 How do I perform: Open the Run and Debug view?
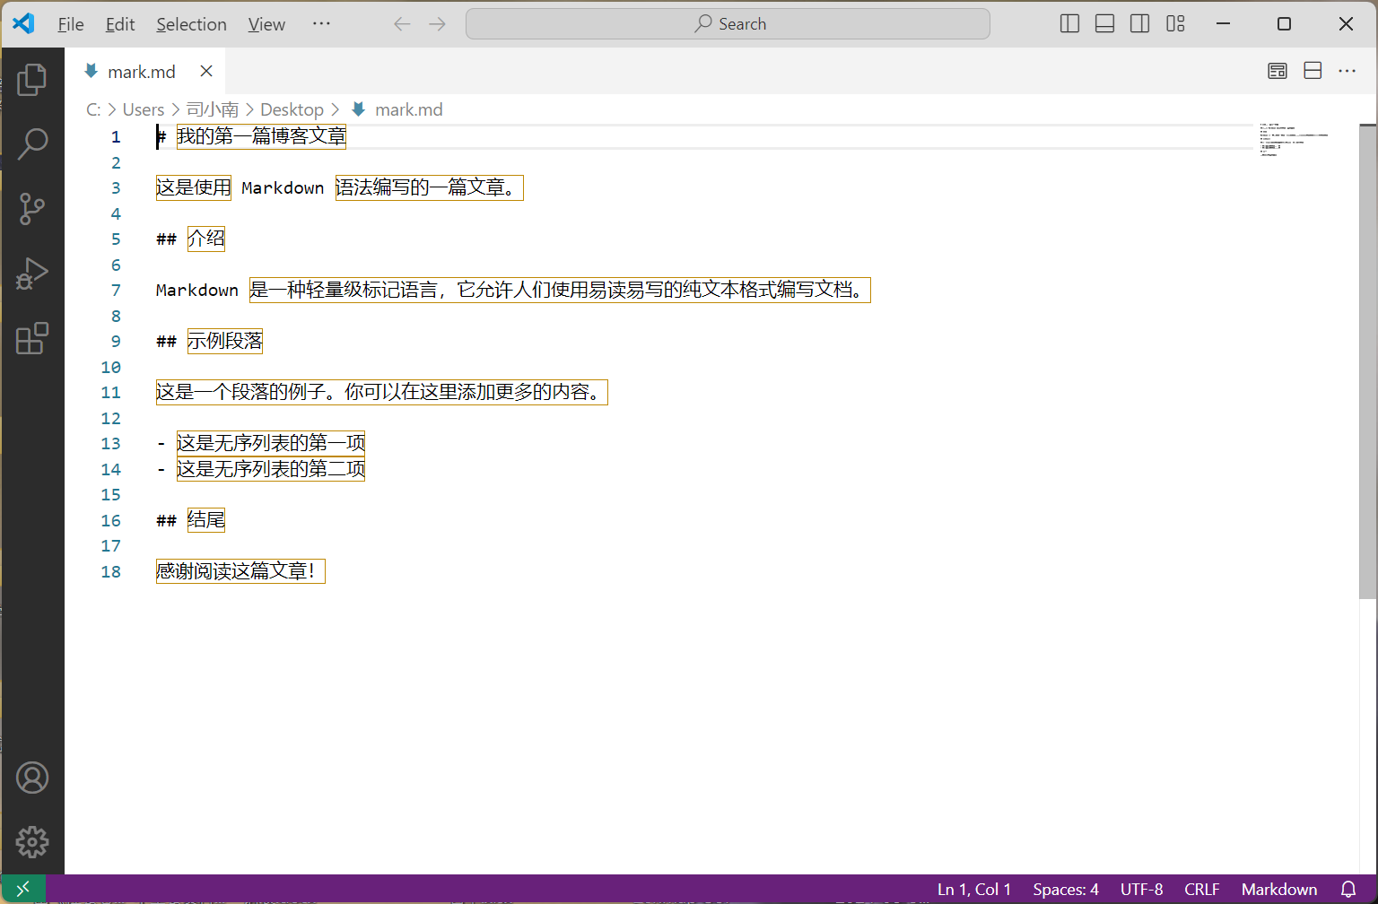32,274
